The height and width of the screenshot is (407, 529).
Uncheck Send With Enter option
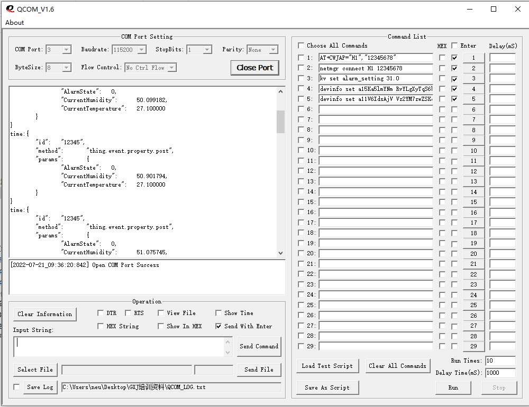218,326
